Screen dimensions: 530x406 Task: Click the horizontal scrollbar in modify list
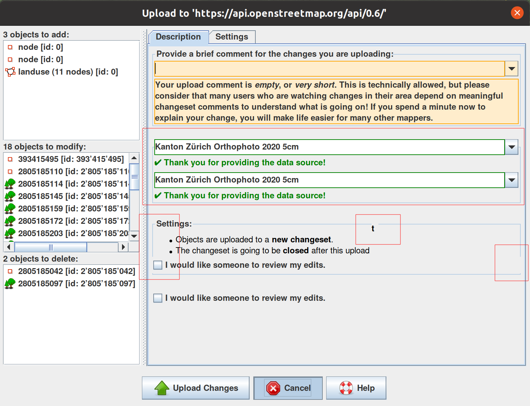coord(51,247)
